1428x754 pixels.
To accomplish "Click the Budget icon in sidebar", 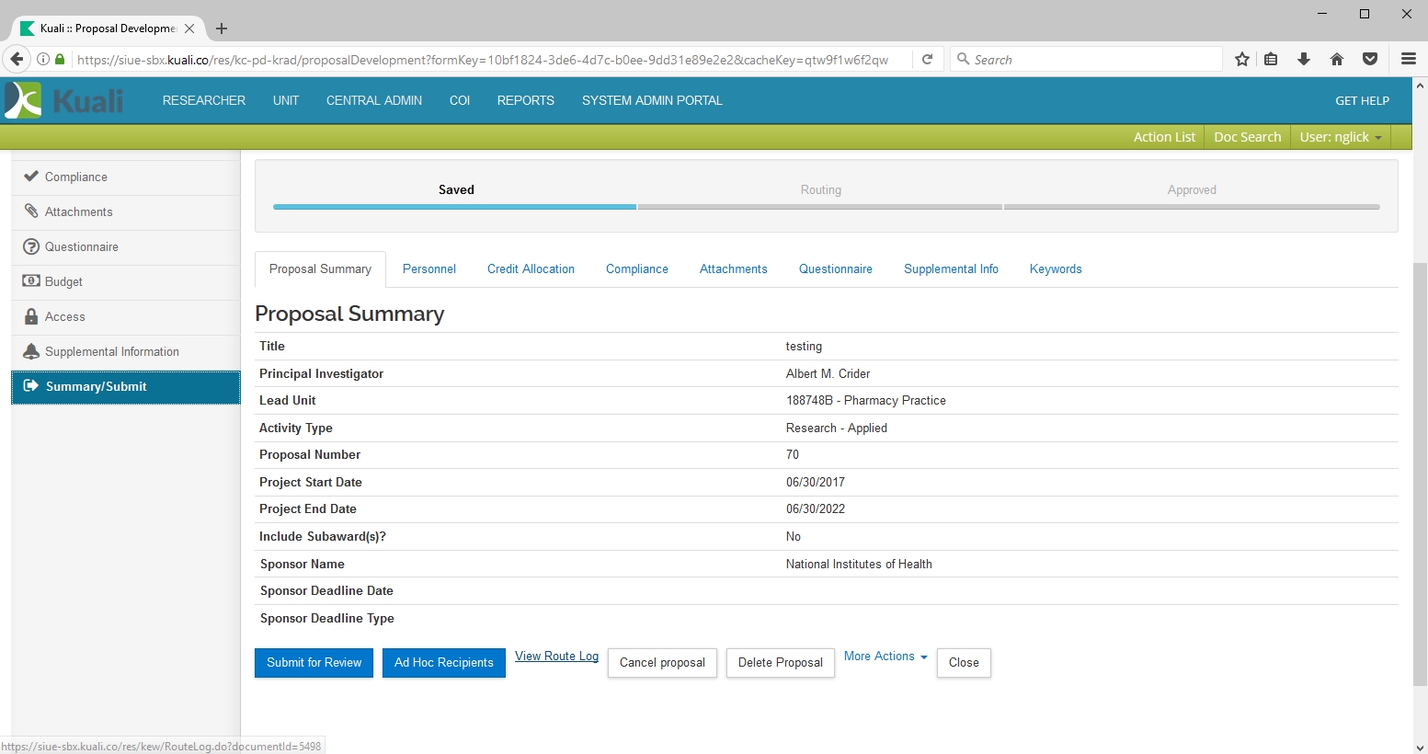I will coord(31,281).
